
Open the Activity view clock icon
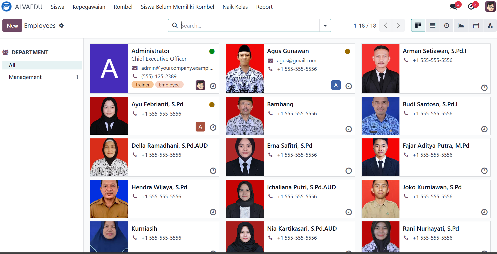(x=447, y=25)
